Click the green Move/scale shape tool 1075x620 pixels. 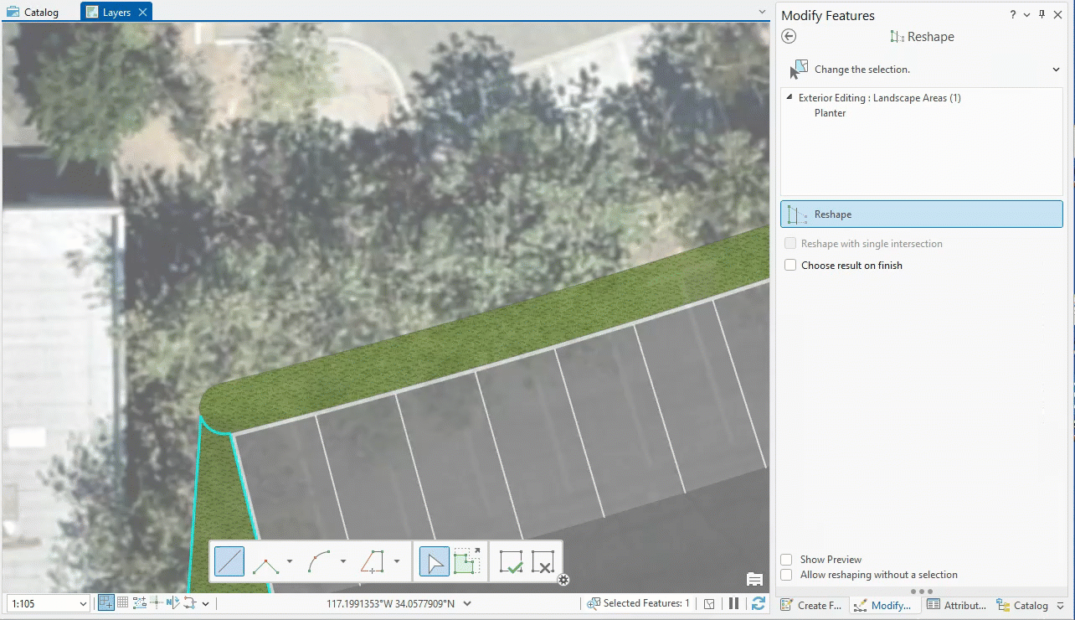click(x=467, y=561)
